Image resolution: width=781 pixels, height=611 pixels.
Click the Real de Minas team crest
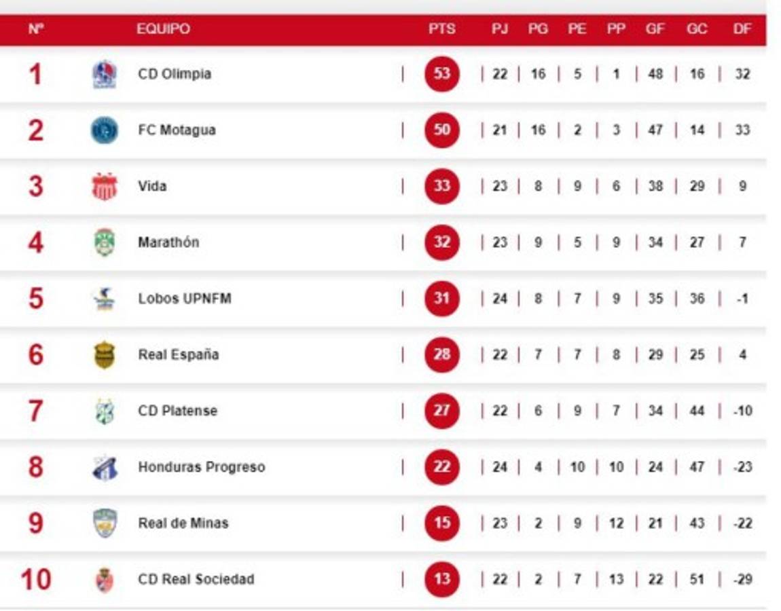105,523
